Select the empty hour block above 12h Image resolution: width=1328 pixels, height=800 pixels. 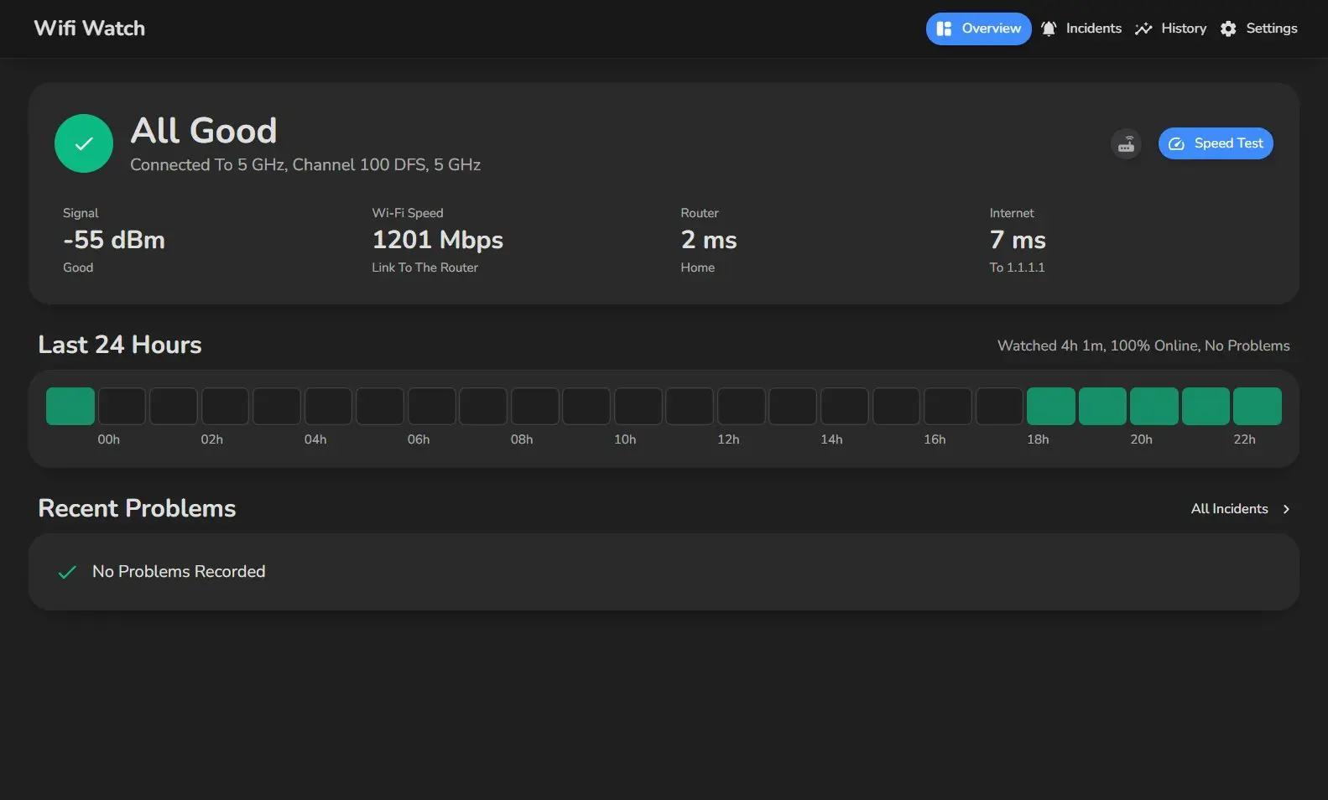[x=742, y=407]
